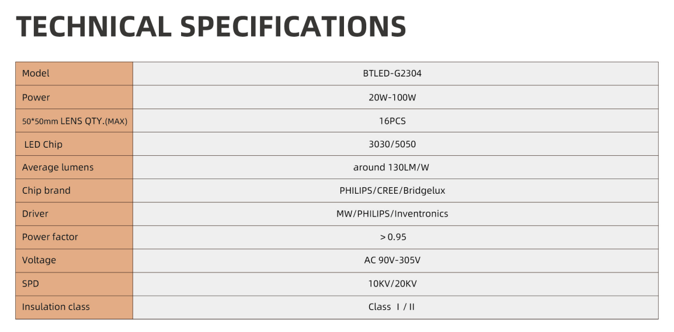Select the Model label cell
The width and height of the screenshot is (674, 332).
(36, 74)
